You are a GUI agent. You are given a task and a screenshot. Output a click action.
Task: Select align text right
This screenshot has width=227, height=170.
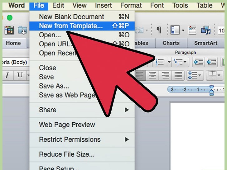click(x=165, y=75)
